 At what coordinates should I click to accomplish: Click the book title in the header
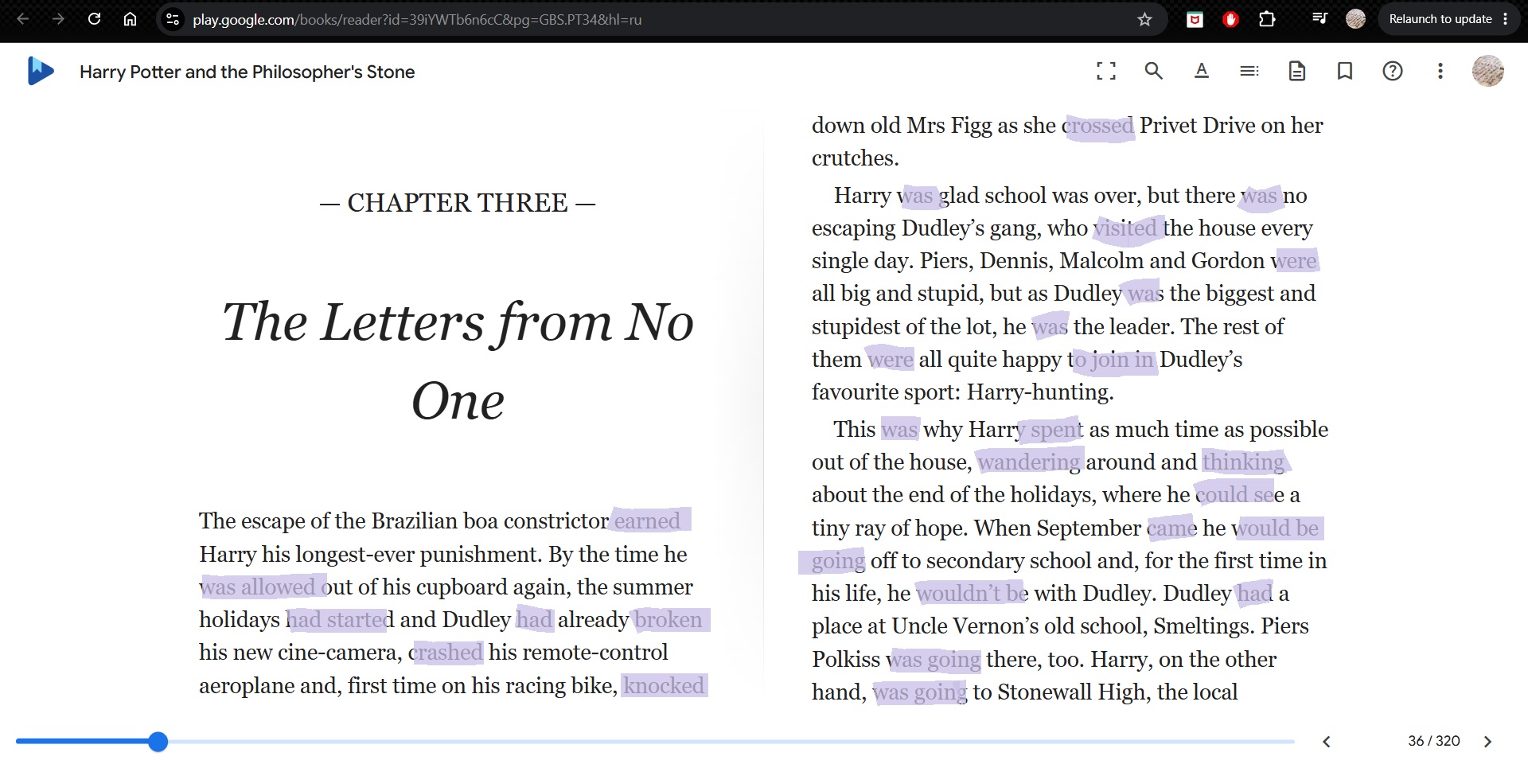[x=247, y=72]
